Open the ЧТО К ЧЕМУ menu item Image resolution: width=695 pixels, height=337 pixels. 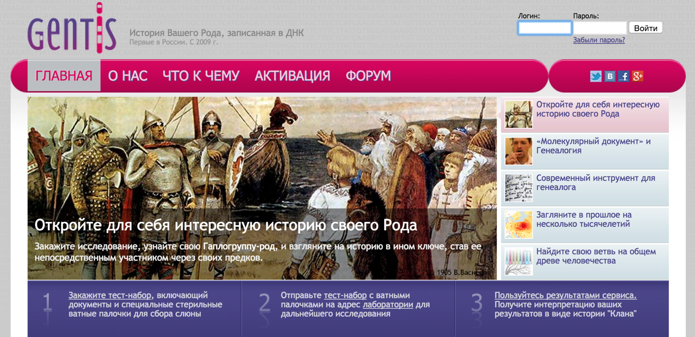pyautogui.click(x=201, y=76)
